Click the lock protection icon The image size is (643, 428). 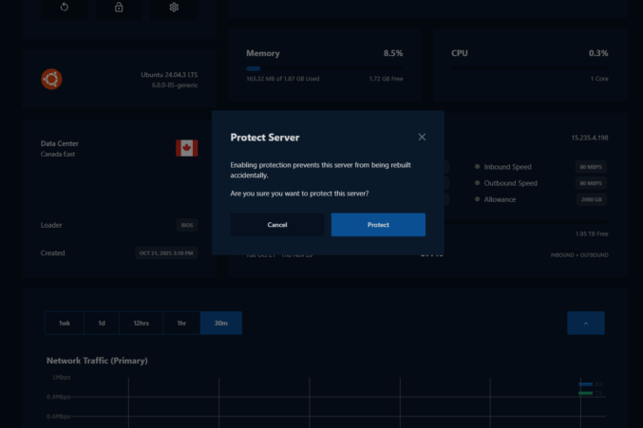point(119,8)
